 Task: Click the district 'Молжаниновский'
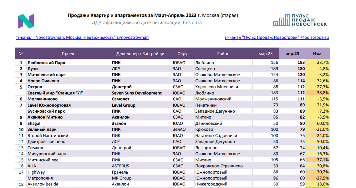pos(213,99)
